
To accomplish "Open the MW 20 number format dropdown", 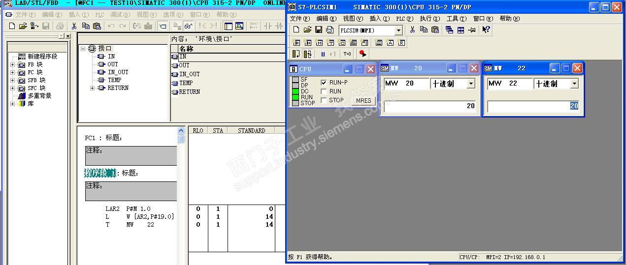I will point(471,84).
